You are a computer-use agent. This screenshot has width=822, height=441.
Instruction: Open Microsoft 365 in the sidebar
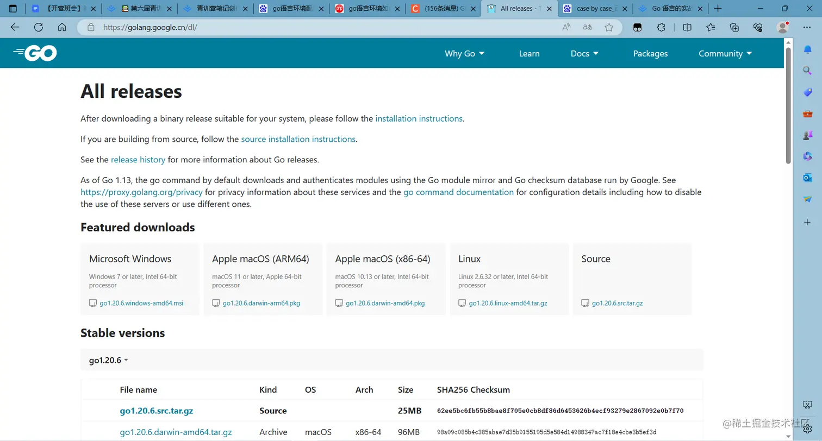(808, 156)
